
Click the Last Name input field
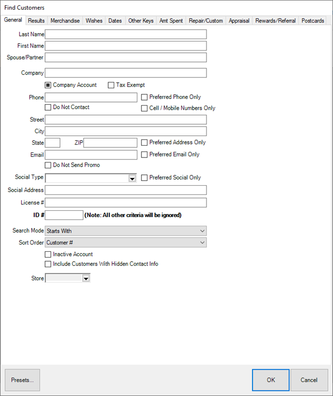pyautogui.click(x=126, y=34)
